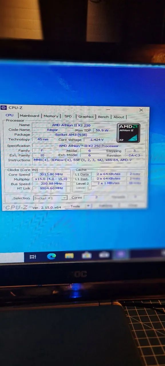Click the Max TDP value 59.9 W
The width and height of the screenshot is (165, 366).
[102, 130]
